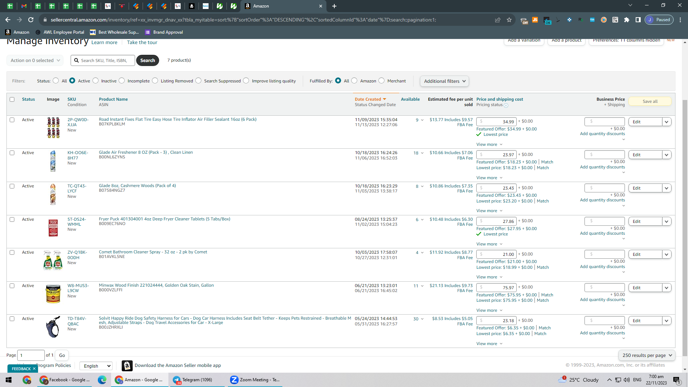Click Match next to Comet lowest price

point(543,267)
